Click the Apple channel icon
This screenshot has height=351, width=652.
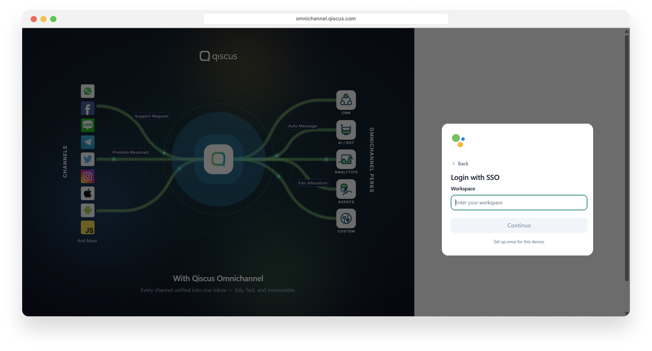click(x=88, y=193)
